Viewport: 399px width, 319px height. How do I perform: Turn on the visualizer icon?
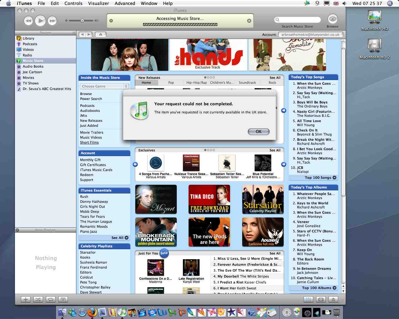tap(320, 299)
